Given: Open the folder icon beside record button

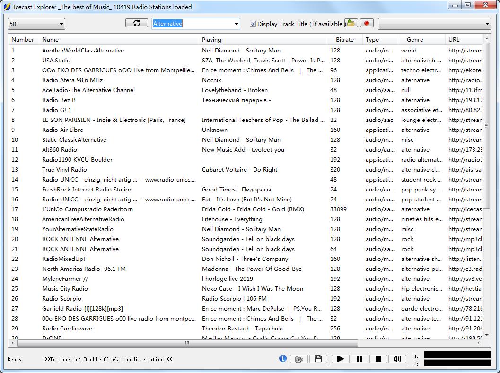Looking at the screenshot, I should 351,23.
